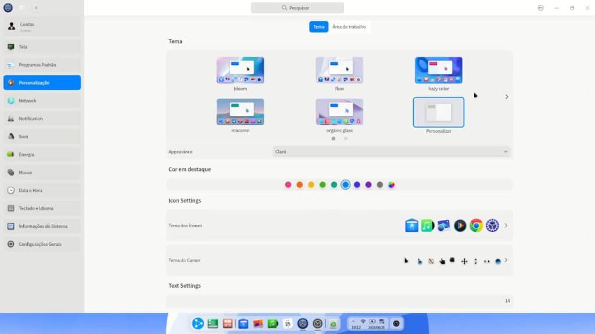Show next page of themes arrow

(x=506, y=97)
